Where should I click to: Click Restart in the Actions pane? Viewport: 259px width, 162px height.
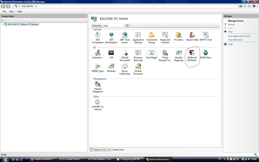point(231,24)
